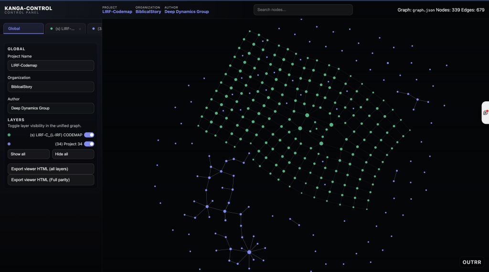Toggle Project 34 layer visibility

pyautogui.click(x=89, y=144)
